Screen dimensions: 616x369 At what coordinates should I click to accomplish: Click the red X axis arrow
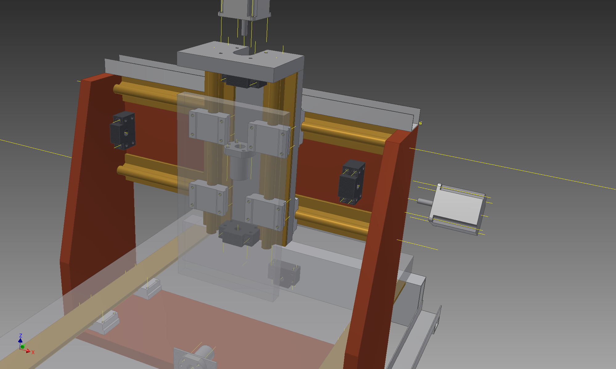point(29,351)
